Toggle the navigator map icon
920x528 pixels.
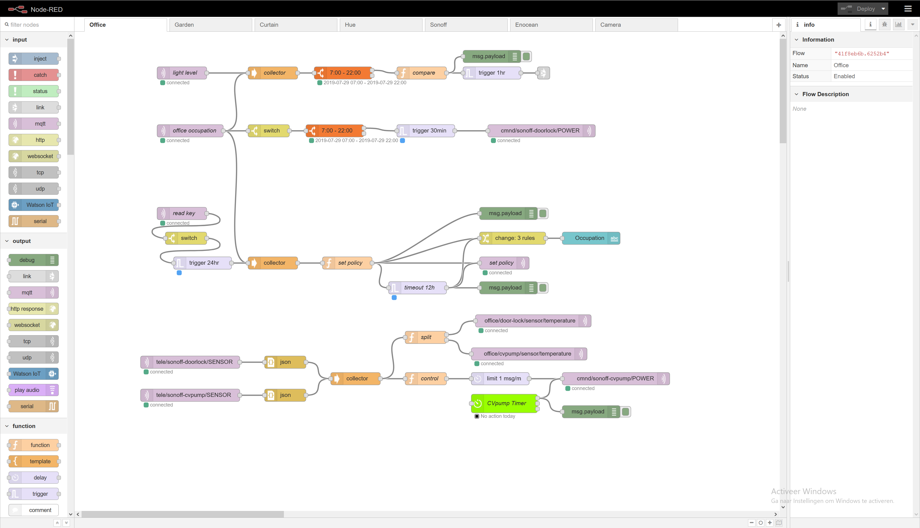(x=779, y=522)
